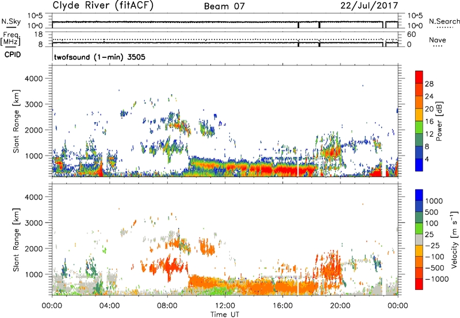Click the 'N.Sky' label

(11, 21)
